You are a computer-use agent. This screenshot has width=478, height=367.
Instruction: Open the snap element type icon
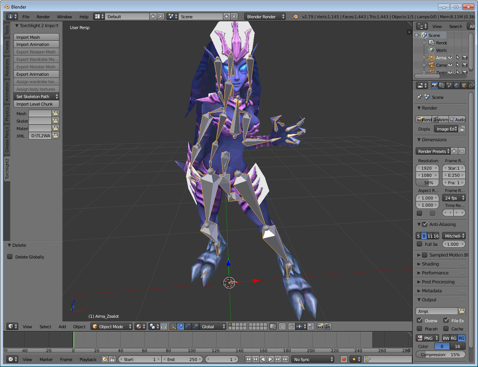(x=301, y=326)
